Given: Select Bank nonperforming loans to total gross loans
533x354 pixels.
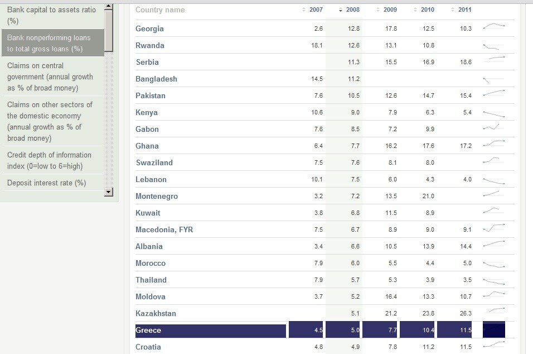Looking at the screenshot, I should click(x=53, y=43).
